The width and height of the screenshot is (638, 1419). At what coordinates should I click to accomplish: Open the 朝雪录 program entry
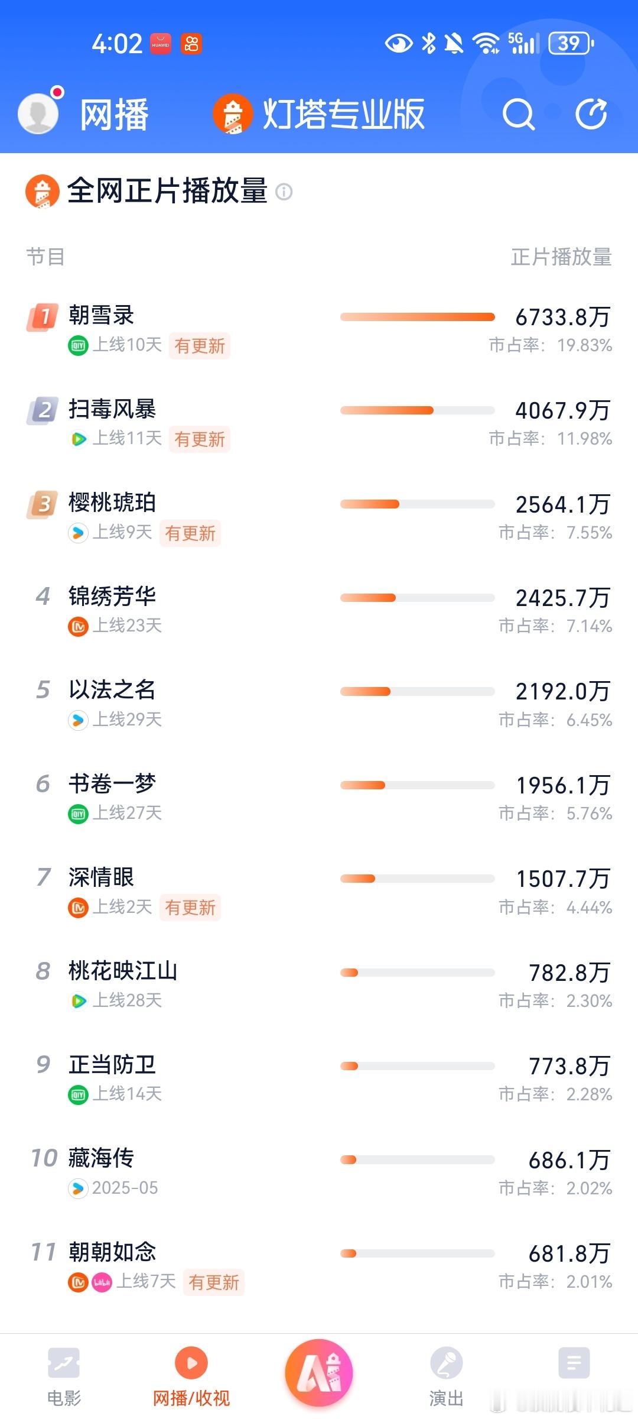point(319,330)
